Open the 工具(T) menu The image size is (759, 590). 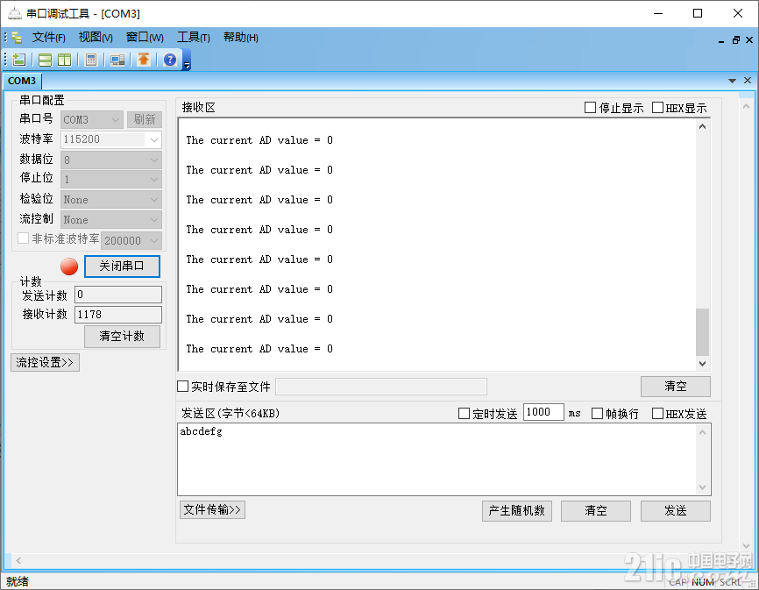193,38
